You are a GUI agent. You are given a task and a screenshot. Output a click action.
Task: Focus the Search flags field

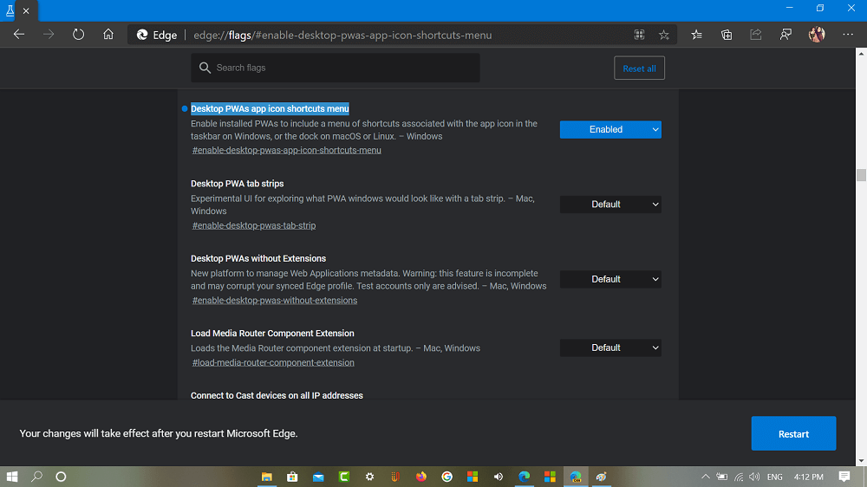coord(335,68)
